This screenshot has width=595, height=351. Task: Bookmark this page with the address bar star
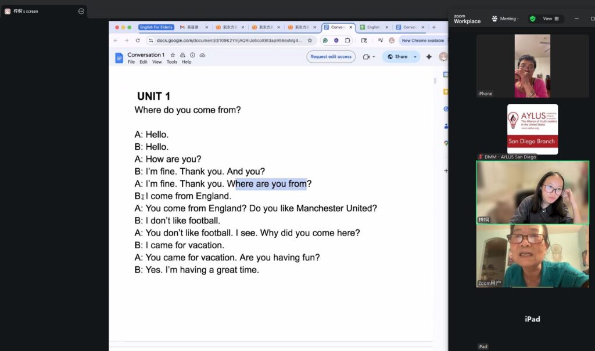(x=310, y=41)
